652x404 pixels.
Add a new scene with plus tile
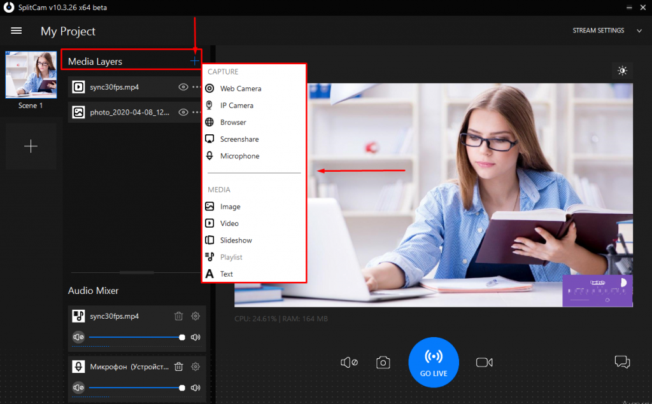(x=31, y=146)
